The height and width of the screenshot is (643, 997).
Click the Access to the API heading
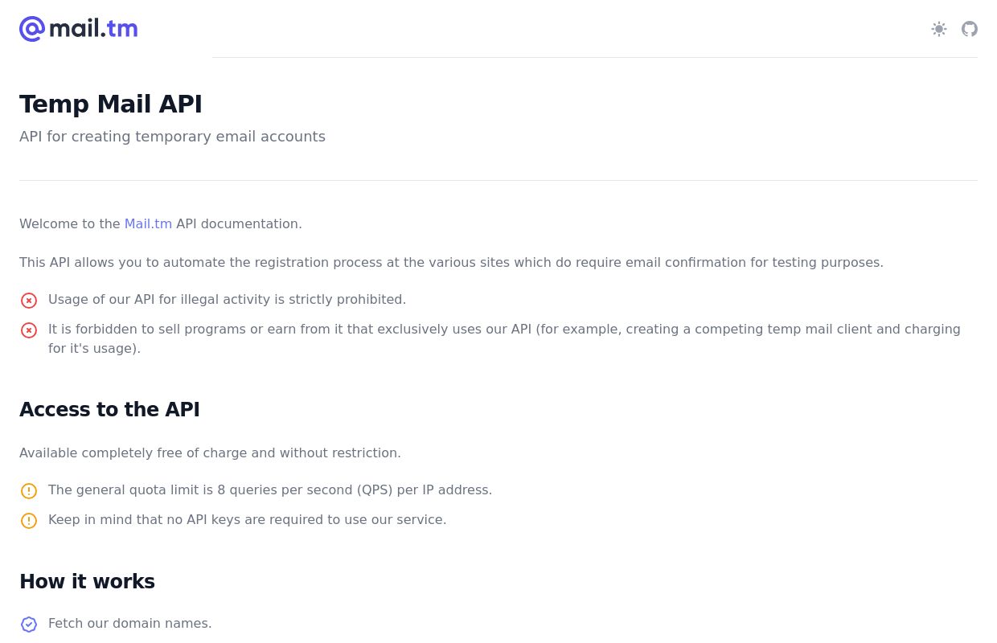(x=109, y=410)
